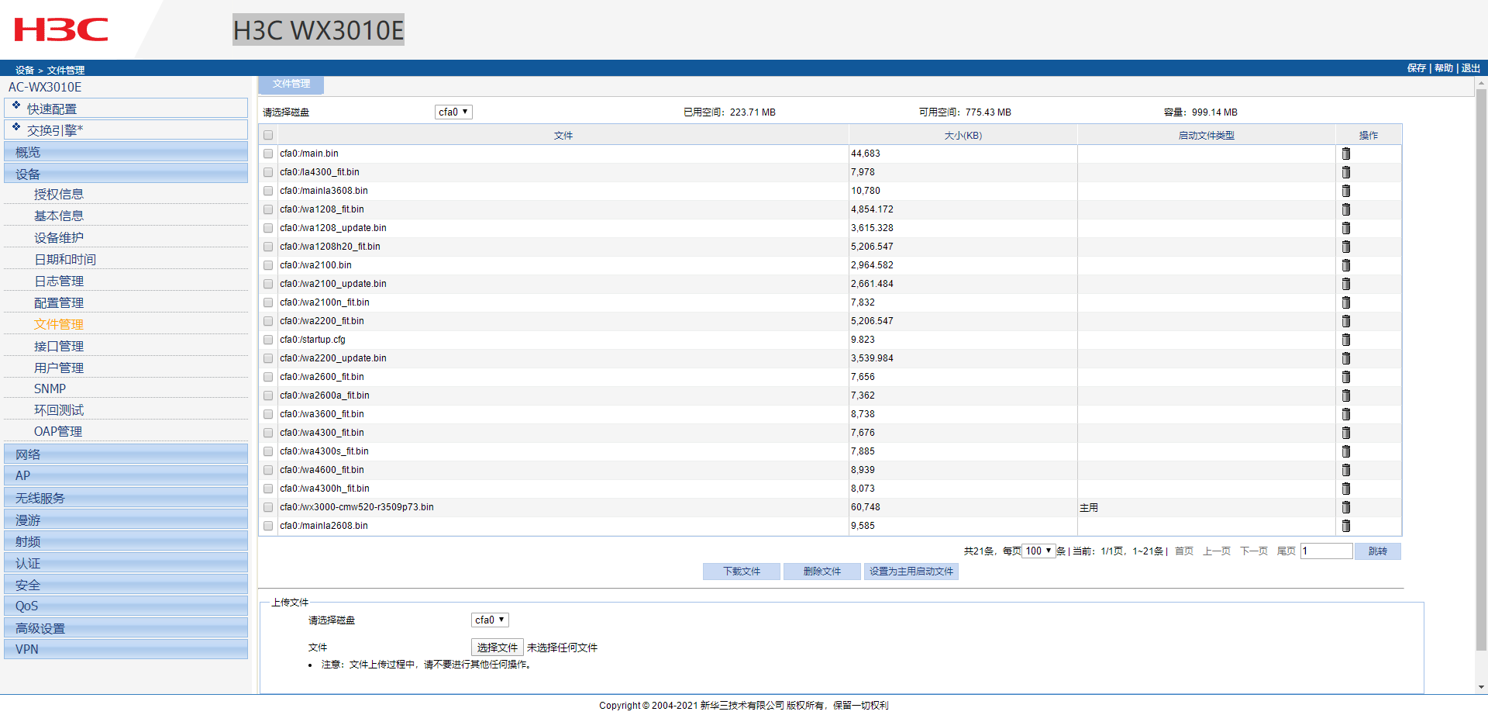The width and height of the screenshot is (1488, 715).
Task: Click trash icon in wa2600a_fit.bin row
Action: tap(1346, 395)
